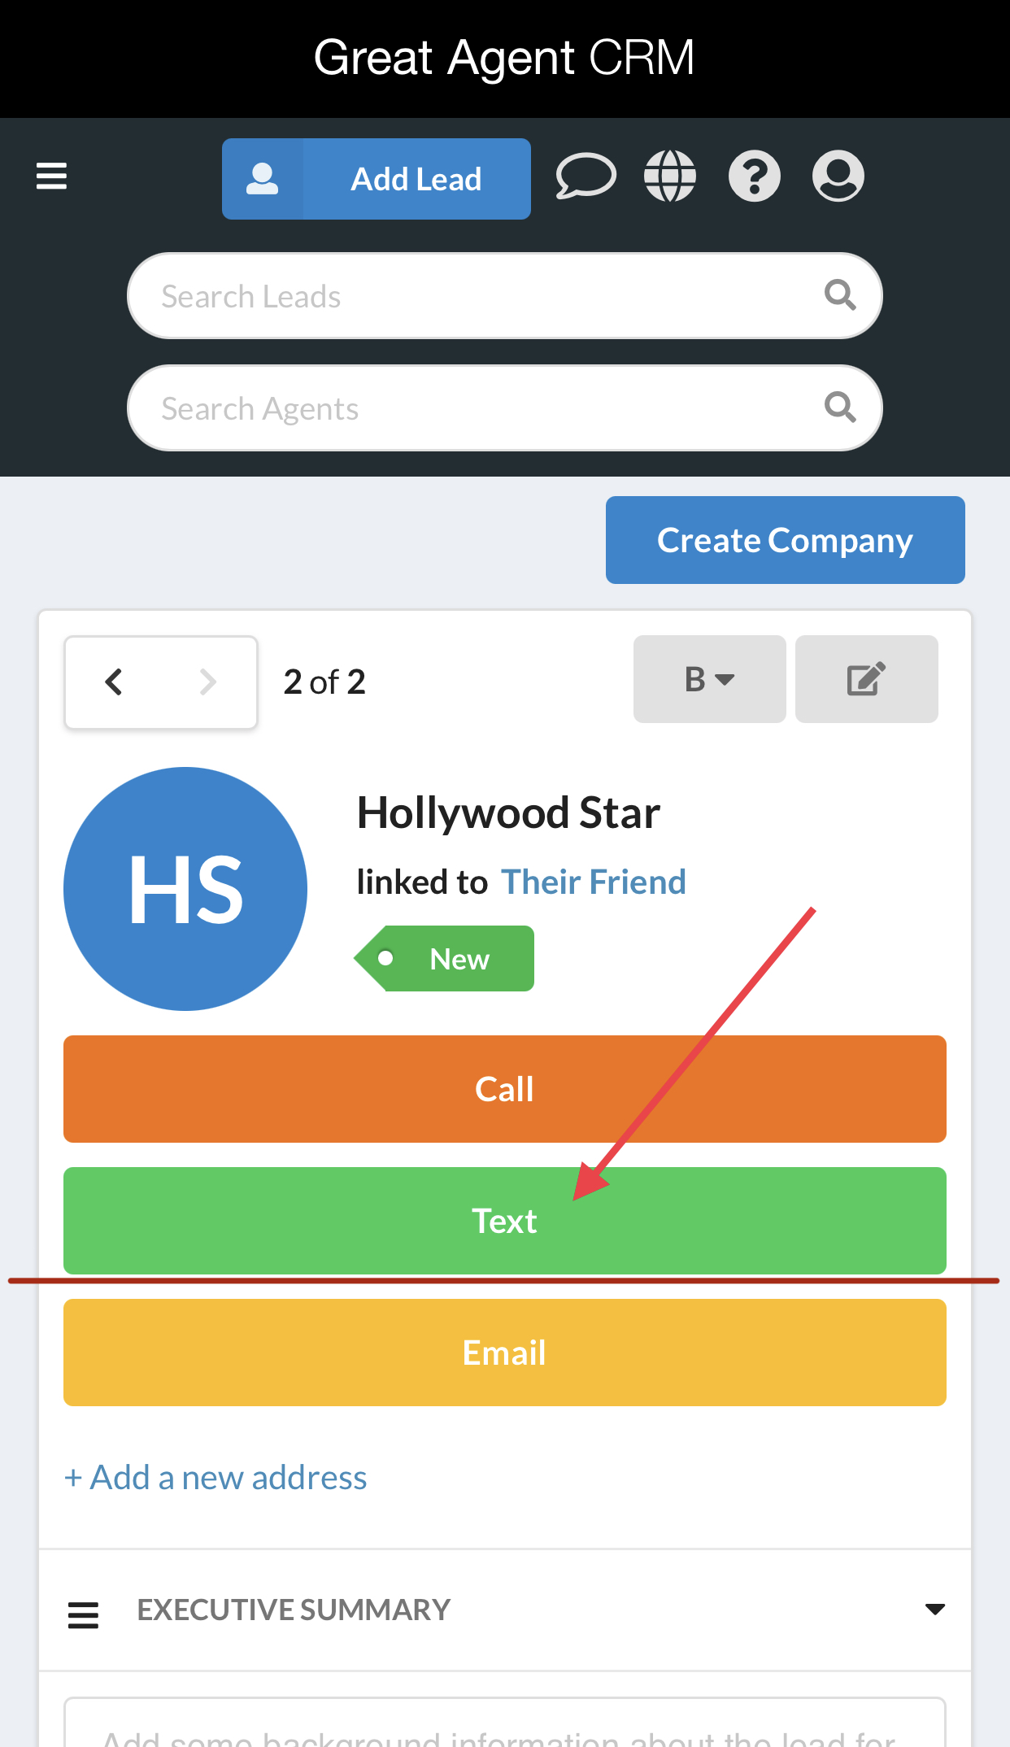Click Add a new address link
1010x1747 pixels.
click(215, 1477)
